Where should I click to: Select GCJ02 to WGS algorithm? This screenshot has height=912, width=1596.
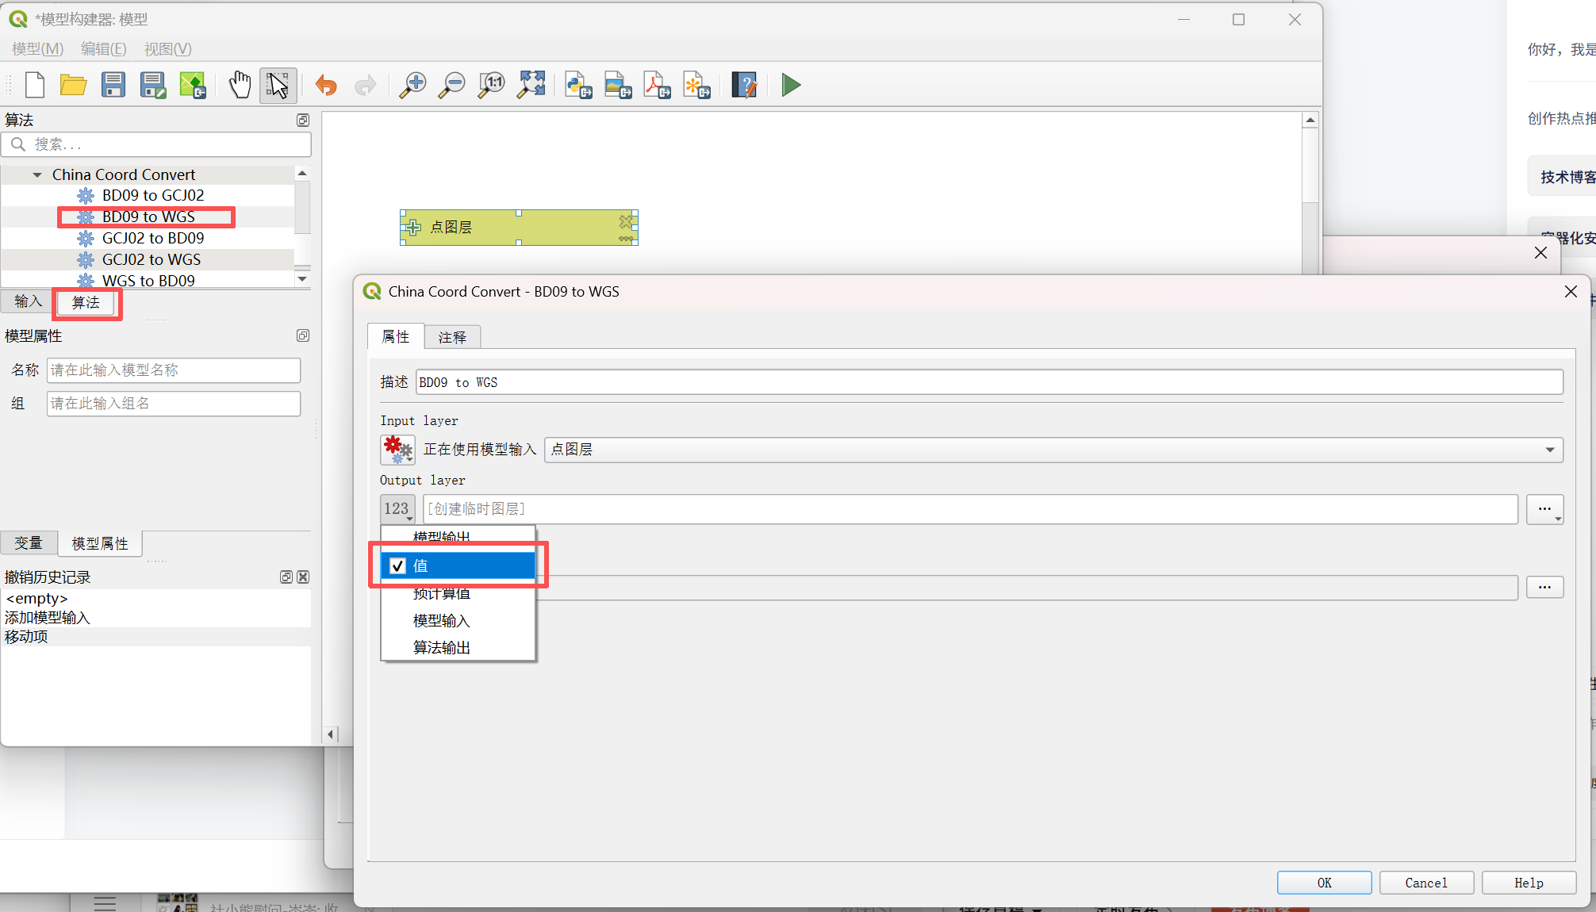[x=151, y=259]
